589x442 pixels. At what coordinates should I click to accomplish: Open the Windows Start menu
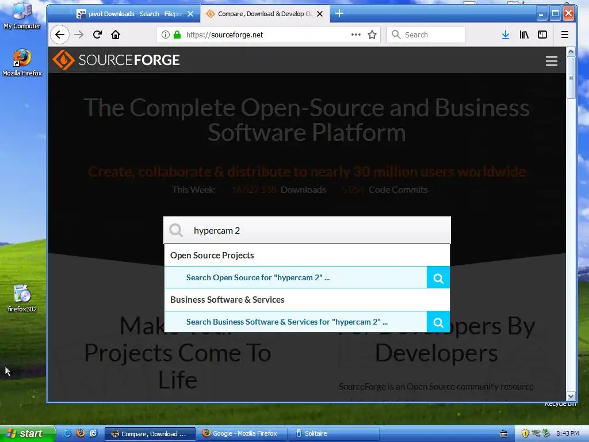[27, 433]
